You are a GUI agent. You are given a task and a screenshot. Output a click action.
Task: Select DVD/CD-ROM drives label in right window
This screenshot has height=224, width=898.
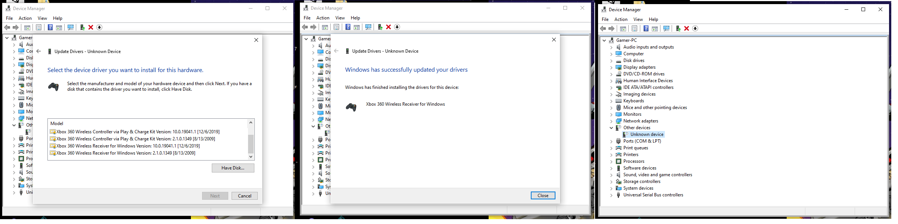pos(644,74)
